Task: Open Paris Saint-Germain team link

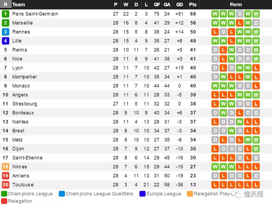Action: 35,14
